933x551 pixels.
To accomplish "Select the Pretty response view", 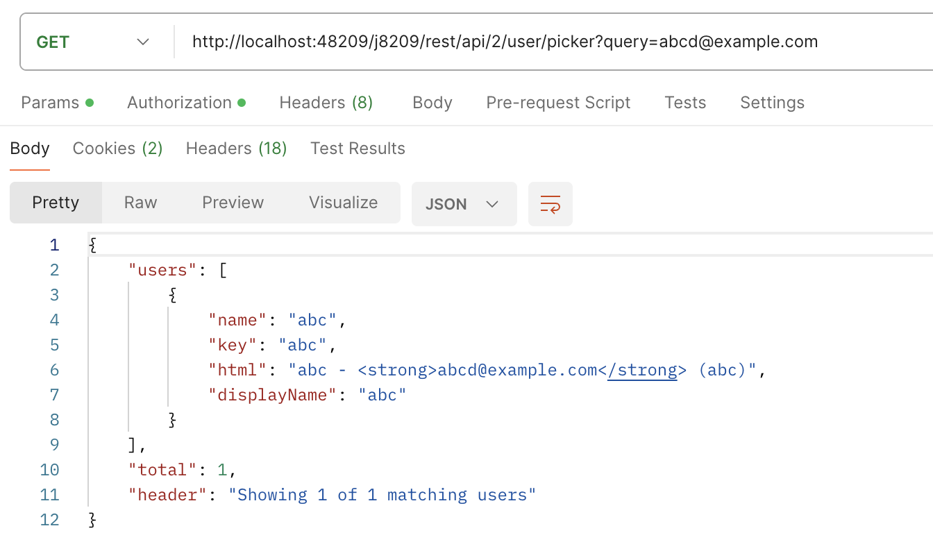I will pos(56,203).
